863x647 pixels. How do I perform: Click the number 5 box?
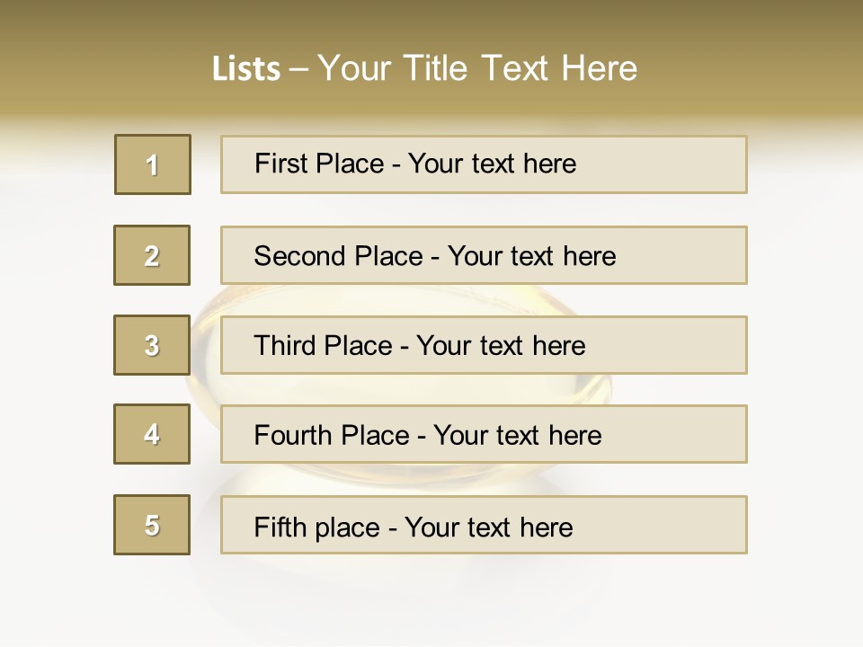pos(152,525)
